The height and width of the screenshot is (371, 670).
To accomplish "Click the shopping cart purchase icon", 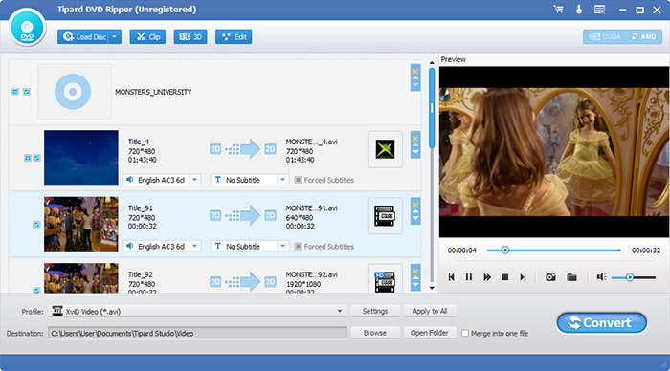I will (558, 10).
